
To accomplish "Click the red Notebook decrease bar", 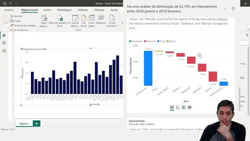I will 191,60.
